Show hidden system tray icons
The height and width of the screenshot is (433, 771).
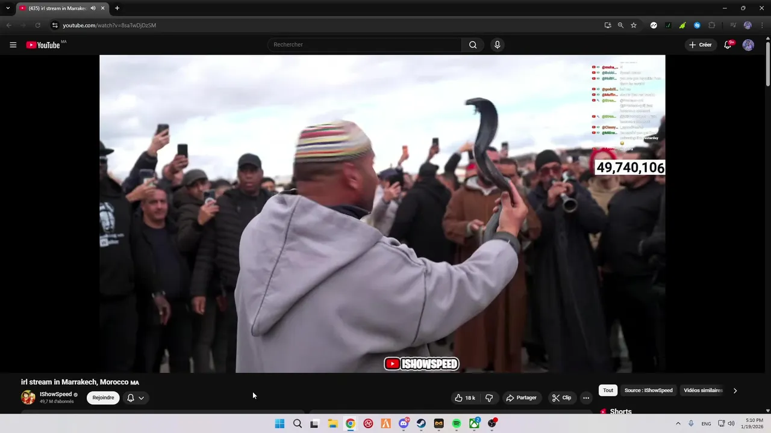tap(678, 423)
